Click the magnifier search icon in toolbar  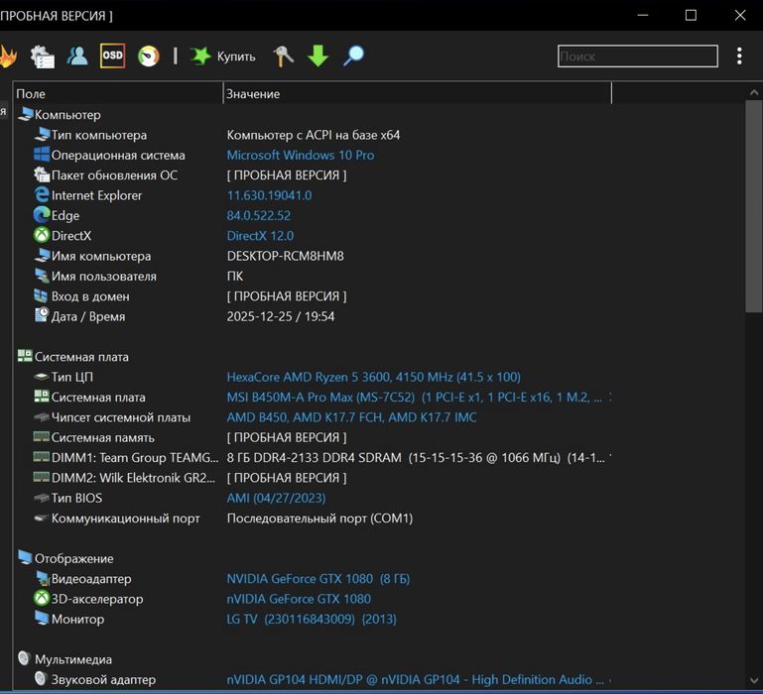(353, 56)
